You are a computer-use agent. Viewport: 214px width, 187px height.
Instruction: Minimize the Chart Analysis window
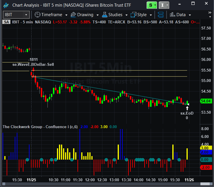click(x=180, y=4)
